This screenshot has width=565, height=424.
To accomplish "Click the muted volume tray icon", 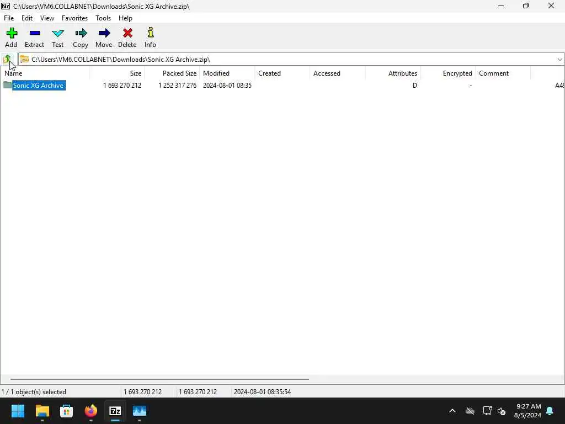I will tap(502, 411).
